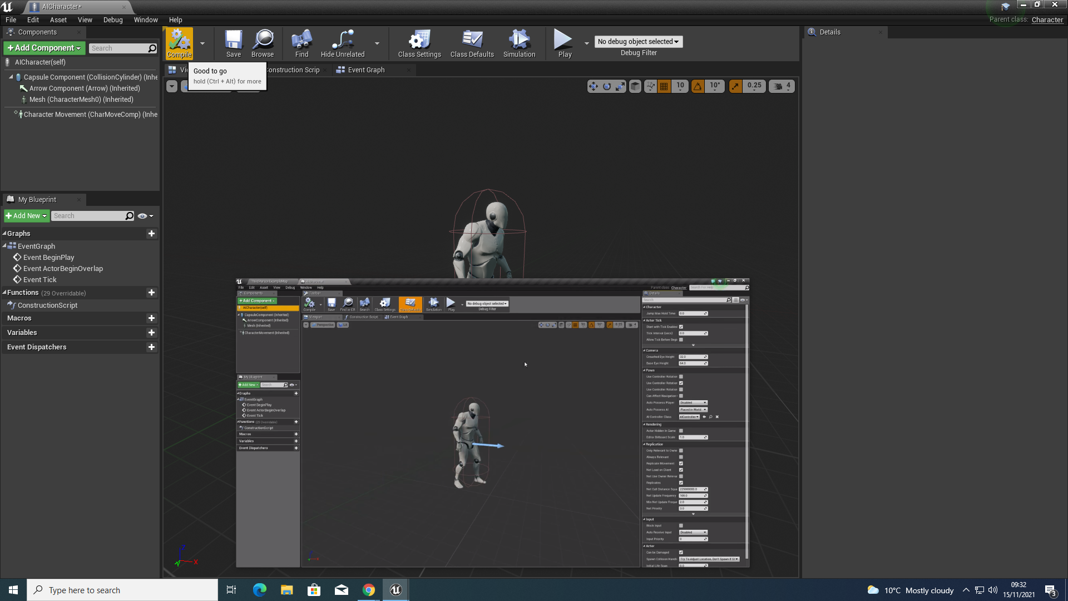Image resolution: width=1068 pixels, height=601 pixels.
Task: Open the Add Component dropdown
Action: pos(44,48)
